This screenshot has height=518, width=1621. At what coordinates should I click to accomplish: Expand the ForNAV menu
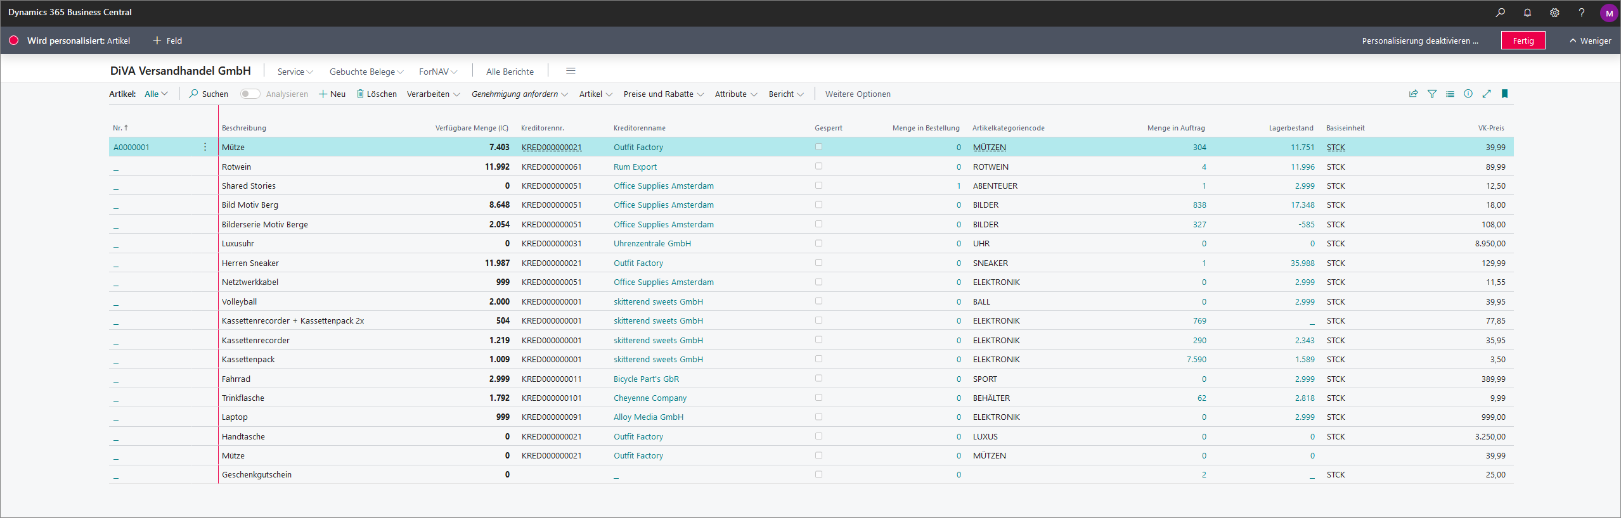[x=438, y=72]
